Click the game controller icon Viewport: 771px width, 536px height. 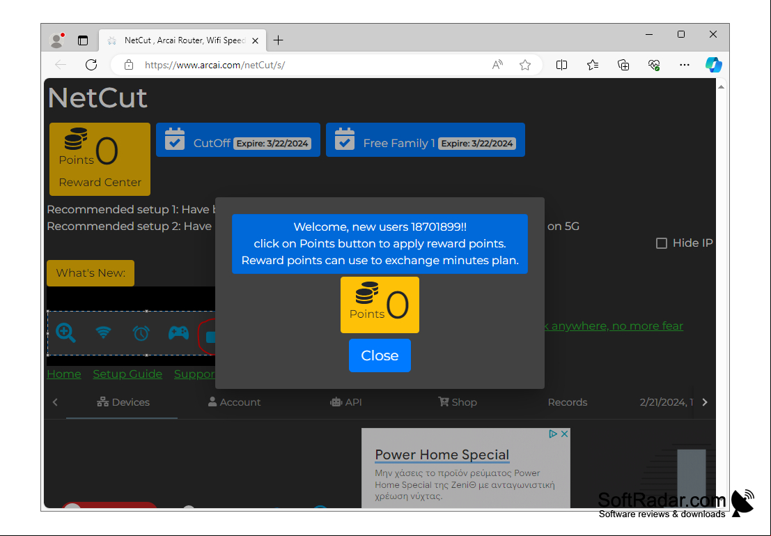(x=178, y=333)
